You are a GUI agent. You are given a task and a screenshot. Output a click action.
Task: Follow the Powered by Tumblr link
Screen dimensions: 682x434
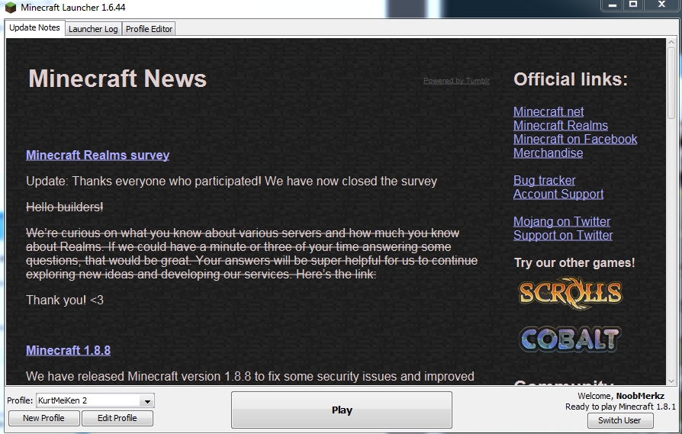pos(456,81)
